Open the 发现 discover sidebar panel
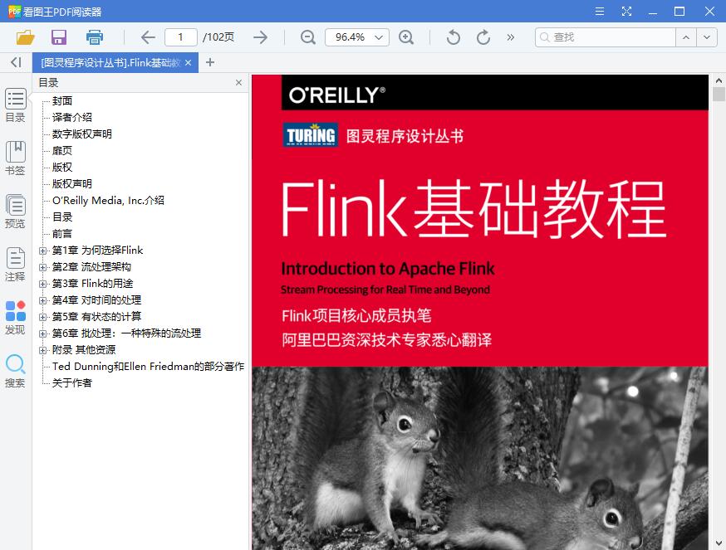This screenshot has height=550, width=726. 15,318
